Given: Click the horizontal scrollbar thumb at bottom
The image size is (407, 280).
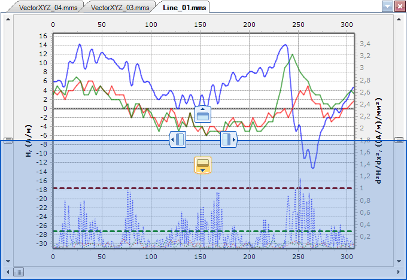Looking at the screenshot, I should (19, 272).
